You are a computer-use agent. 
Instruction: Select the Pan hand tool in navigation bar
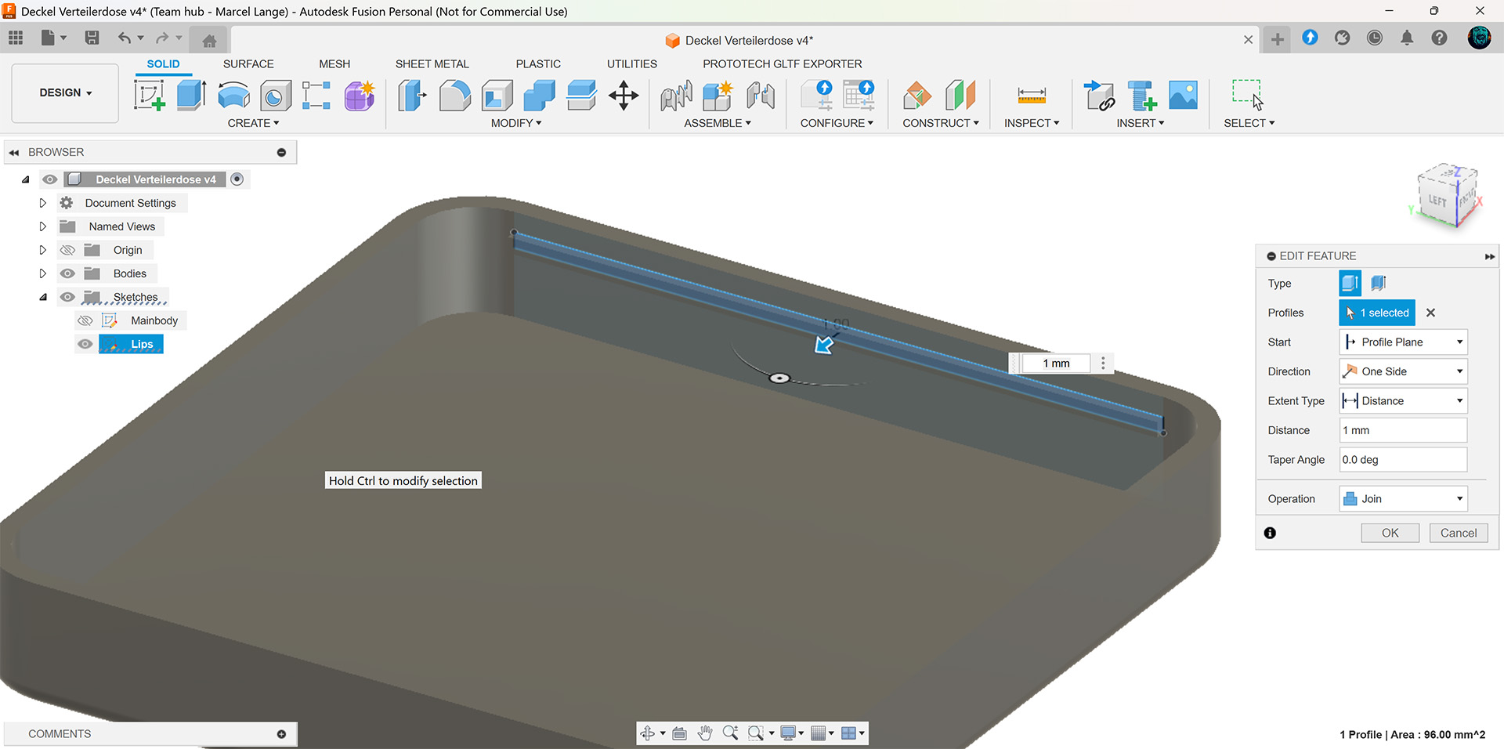[x=704, y=733]
